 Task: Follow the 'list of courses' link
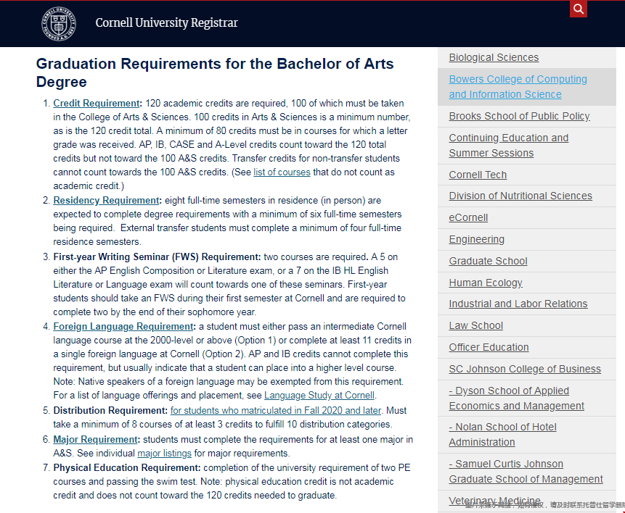point(282,172)
